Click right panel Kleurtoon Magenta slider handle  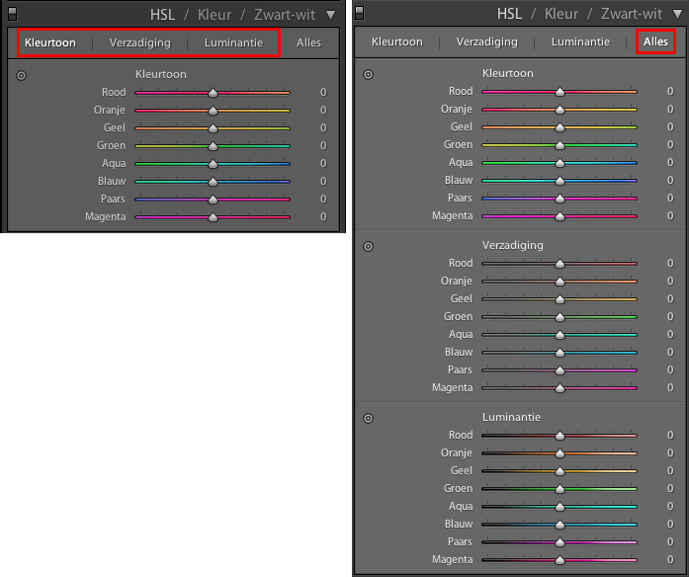point(560,216)
